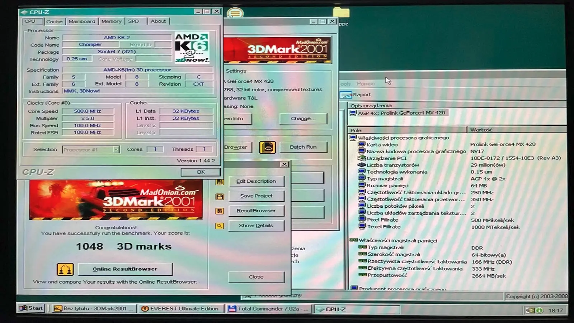Click the Multiplier x 5.0 field
Screen dimensions: 574x323
click(x=88, y=119)
